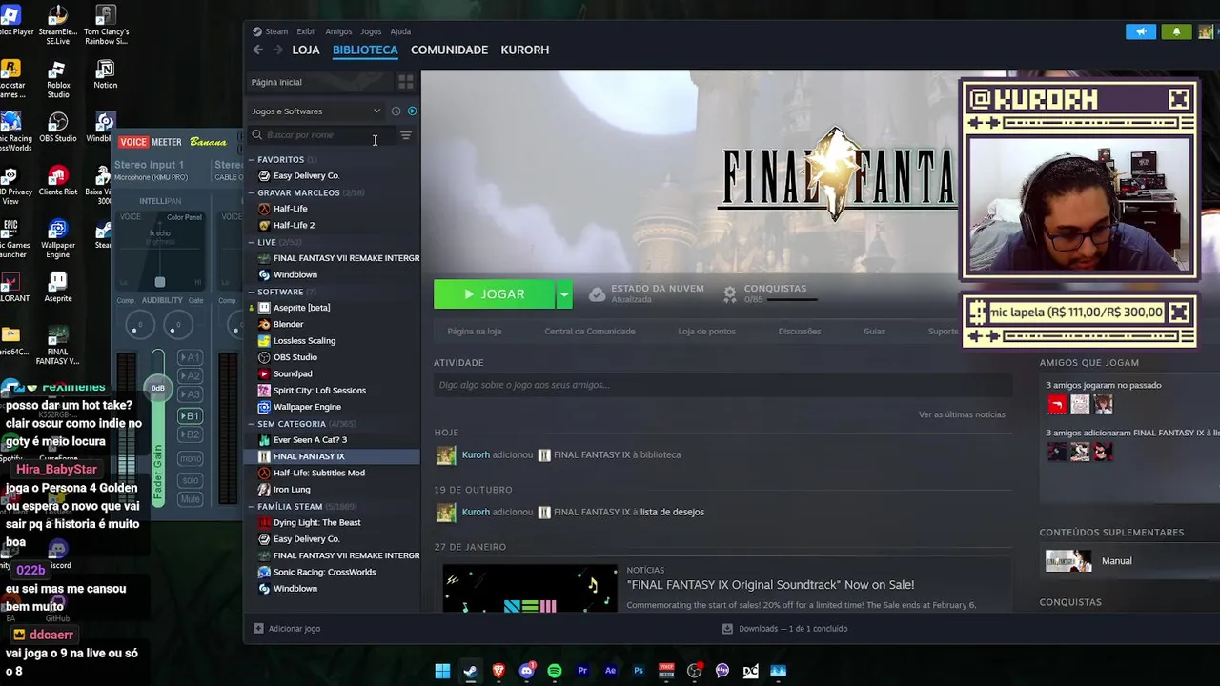This screenshot has width=1220, height=686.
Task: Click the cloud status icon
Action: (597, 294)
